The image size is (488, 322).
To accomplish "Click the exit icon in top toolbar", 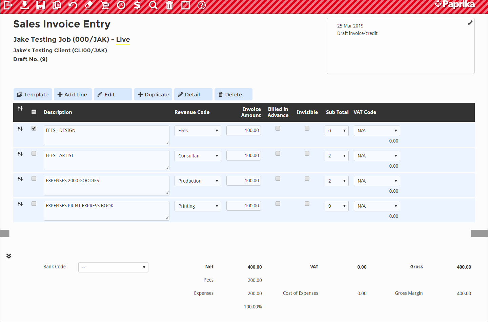I will (x=8, y=5).
